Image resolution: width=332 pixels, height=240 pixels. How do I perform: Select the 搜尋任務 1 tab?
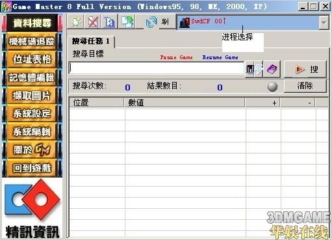tap(91, 41)
